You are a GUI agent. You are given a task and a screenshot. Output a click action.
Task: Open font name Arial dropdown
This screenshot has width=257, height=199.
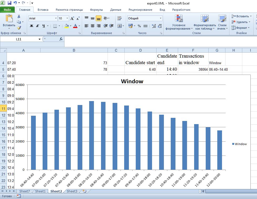[x=56, y=18]
